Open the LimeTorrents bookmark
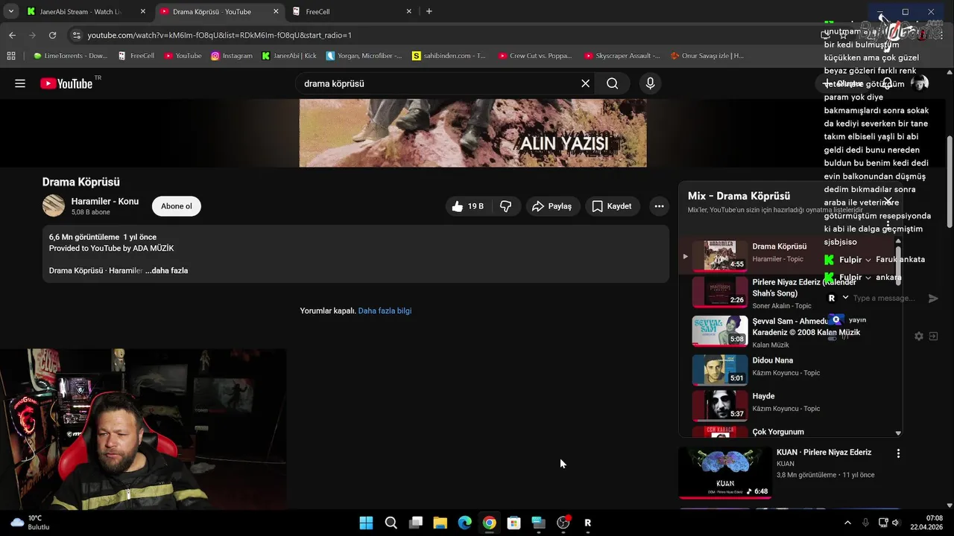 [70, 55]
